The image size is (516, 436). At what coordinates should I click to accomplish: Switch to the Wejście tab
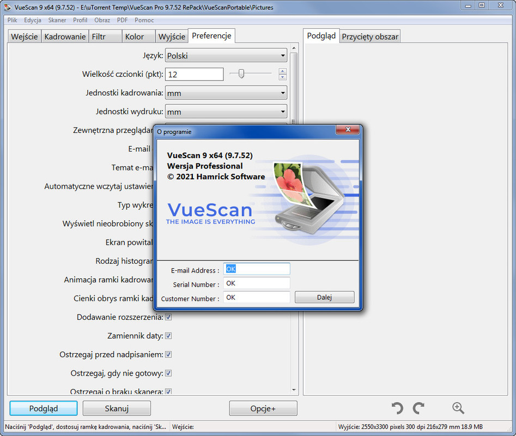(25, 37)
